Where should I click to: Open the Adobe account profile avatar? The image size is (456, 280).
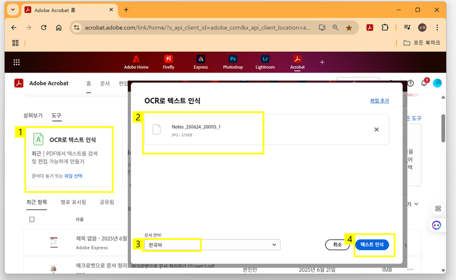pyautogui.click(x=437, y=83)
